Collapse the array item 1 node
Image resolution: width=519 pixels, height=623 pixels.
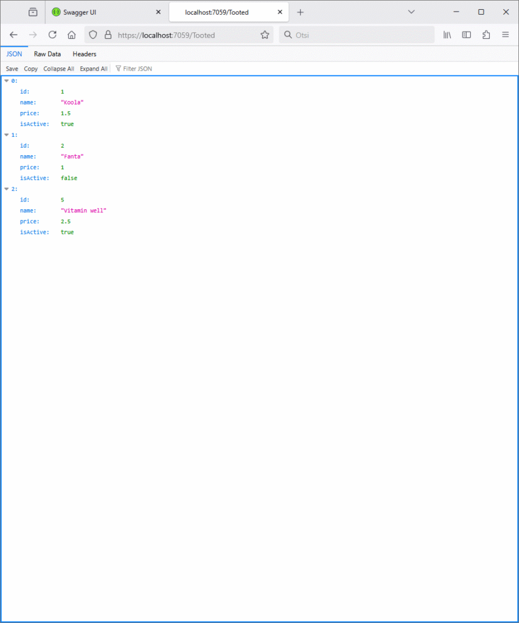(x=7, y=135)
